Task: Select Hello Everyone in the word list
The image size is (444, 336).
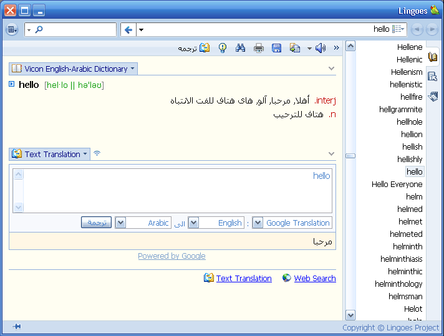Action: tap(397, 185)
